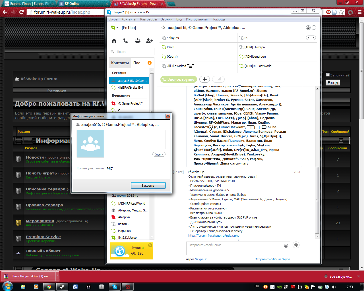Go back in Chrome browser

(5, 12)
